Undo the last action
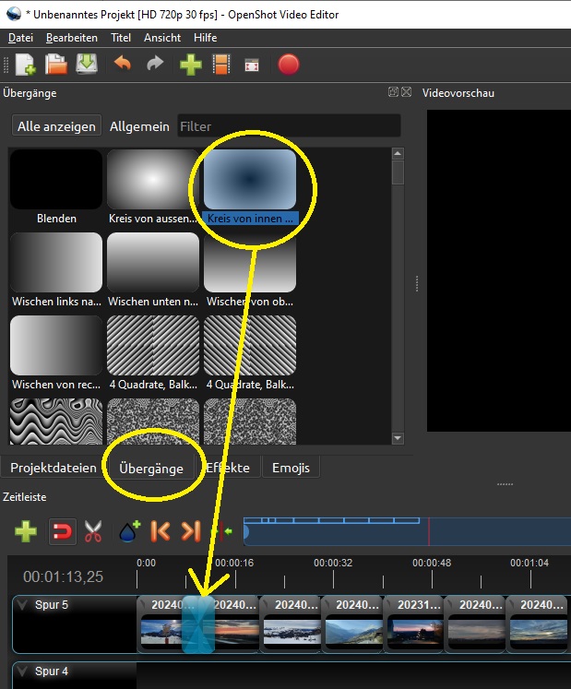This screenshot has height=689, width=571. pos(123,65)
